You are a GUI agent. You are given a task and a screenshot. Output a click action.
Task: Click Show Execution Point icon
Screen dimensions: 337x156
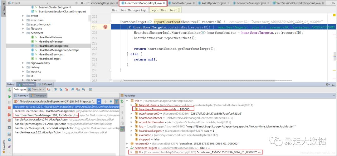point(49,90)
